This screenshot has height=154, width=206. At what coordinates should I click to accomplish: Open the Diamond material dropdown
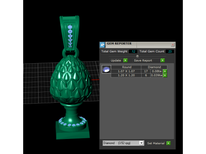coord(141,143)
